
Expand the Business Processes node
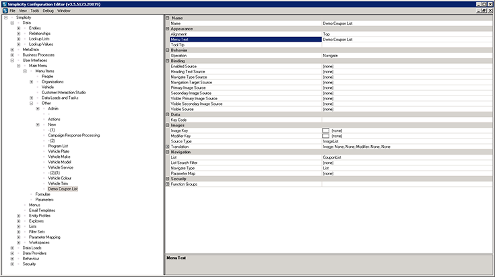tap(12, 55)
